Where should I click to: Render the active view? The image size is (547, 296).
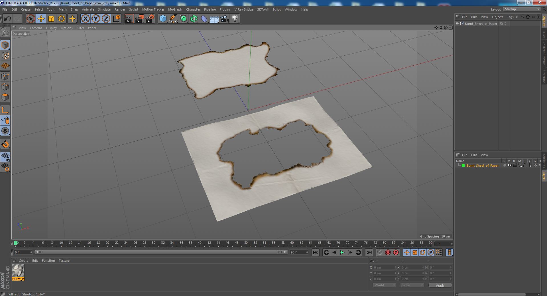pyautogui.click(x=129, y=19)
